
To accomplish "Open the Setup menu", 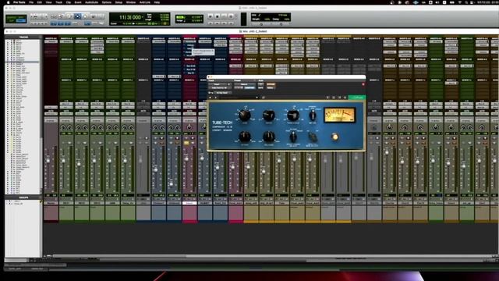I will tap(119, 2).
